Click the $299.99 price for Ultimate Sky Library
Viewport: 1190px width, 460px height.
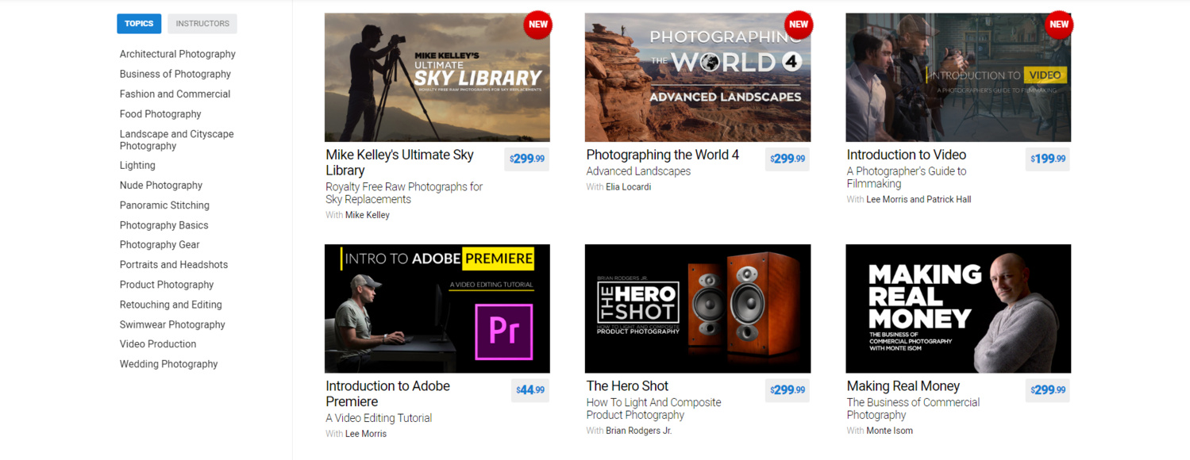pyautogui.click(x=527, y=159)
